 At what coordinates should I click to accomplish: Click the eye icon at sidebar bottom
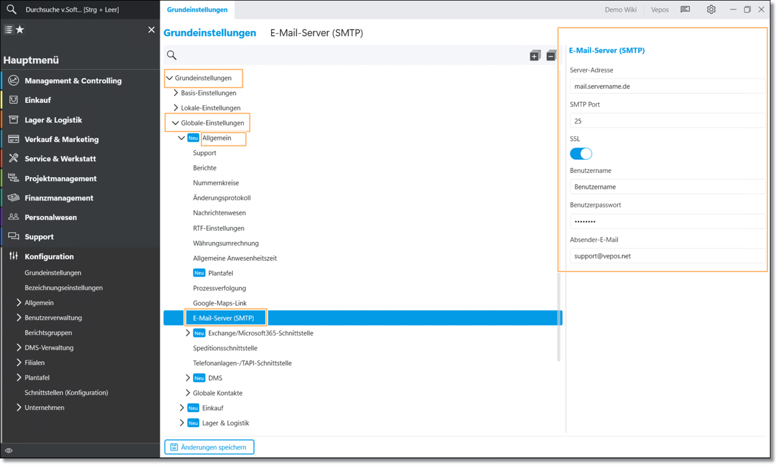pyautogui.click(x=9, y=451)
